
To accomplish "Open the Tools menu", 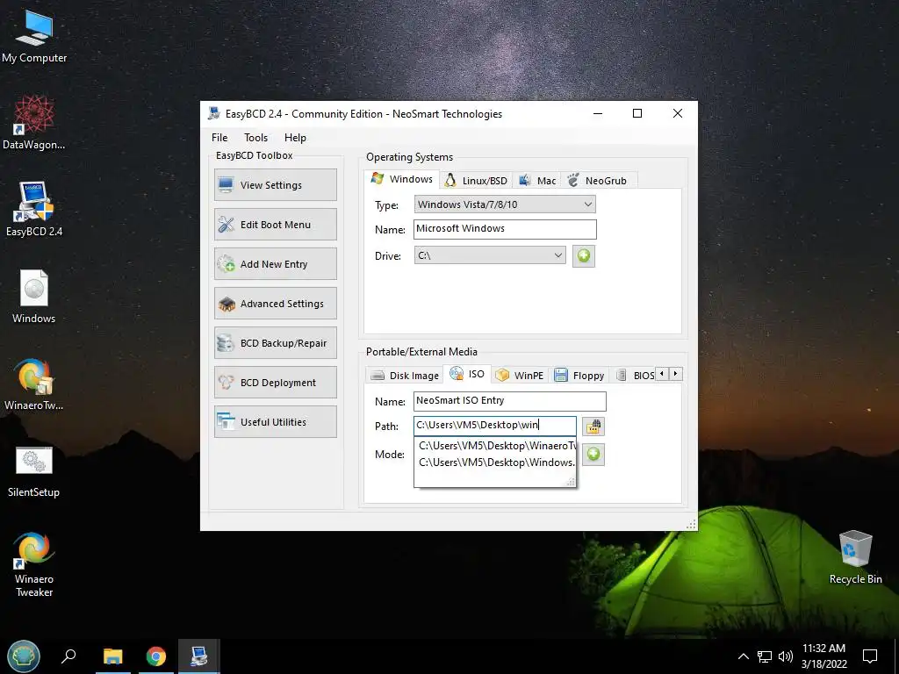I will [x=255, y=138].
